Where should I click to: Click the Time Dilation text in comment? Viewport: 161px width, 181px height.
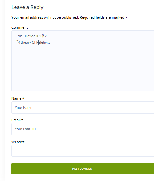pyautogui.click(x=25, y=36)
